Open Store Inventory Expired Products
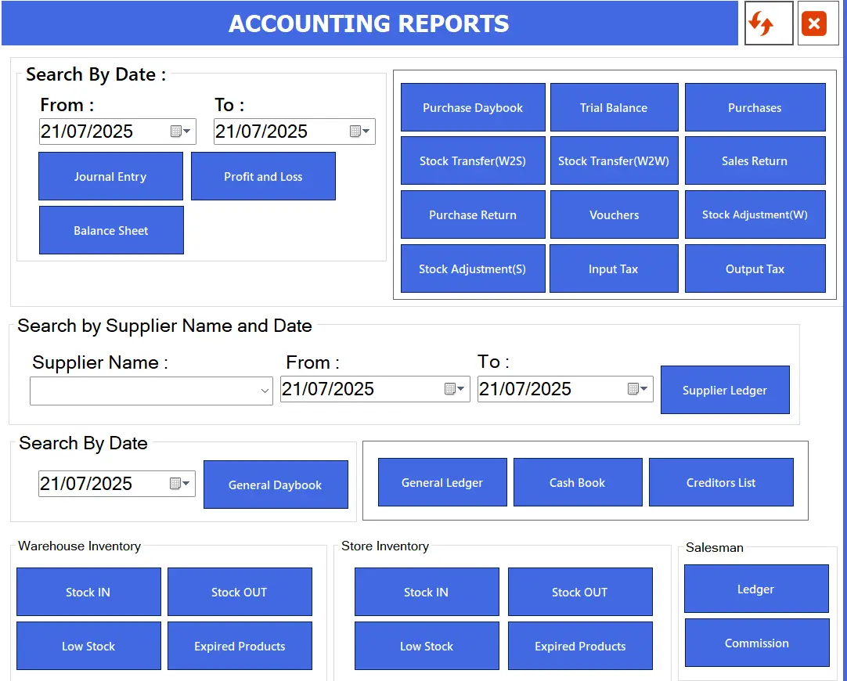Viewport: 847px width, 681px height. pos(580,646)
